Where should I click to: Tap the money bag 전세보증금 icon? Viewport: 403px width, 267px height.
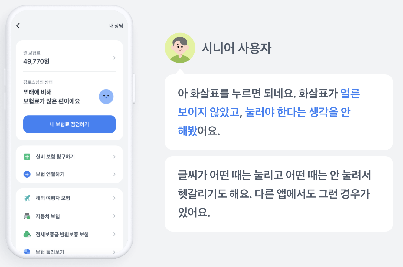tap(27, 234)
